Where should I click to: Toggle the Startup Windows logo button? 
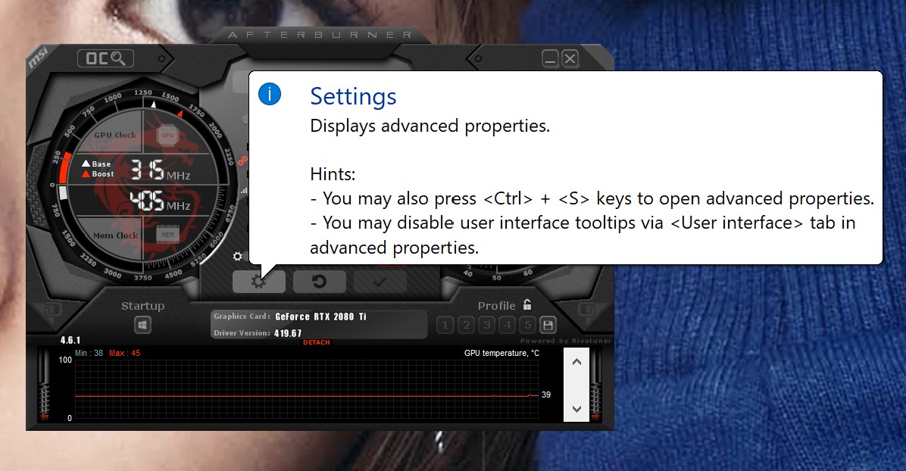tap(142, 325)
